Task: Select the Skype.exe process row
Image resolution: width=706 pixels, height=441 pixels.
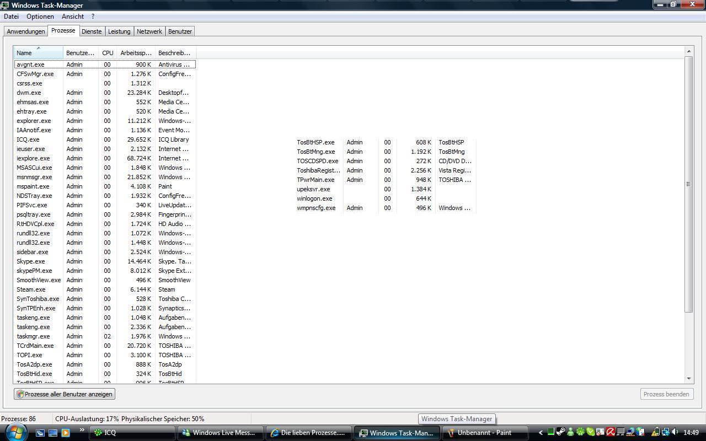Action: pos(105,261)
